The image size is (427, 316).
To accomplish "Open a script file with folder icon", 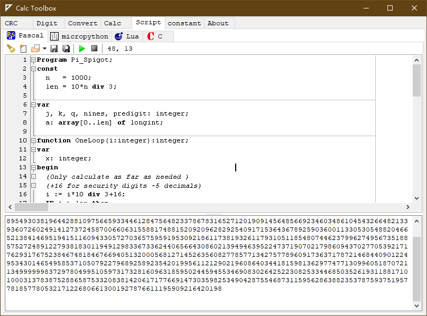I will pos(35,49).
